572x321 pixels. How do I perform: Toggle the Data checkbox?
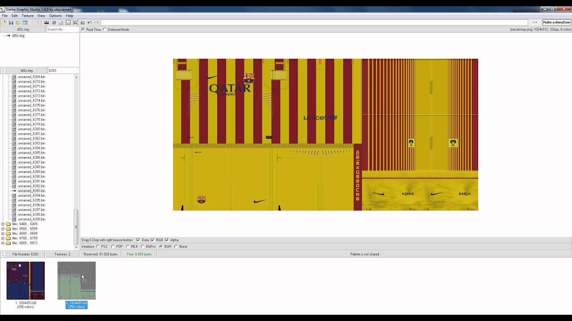click(x=138, y=240)
